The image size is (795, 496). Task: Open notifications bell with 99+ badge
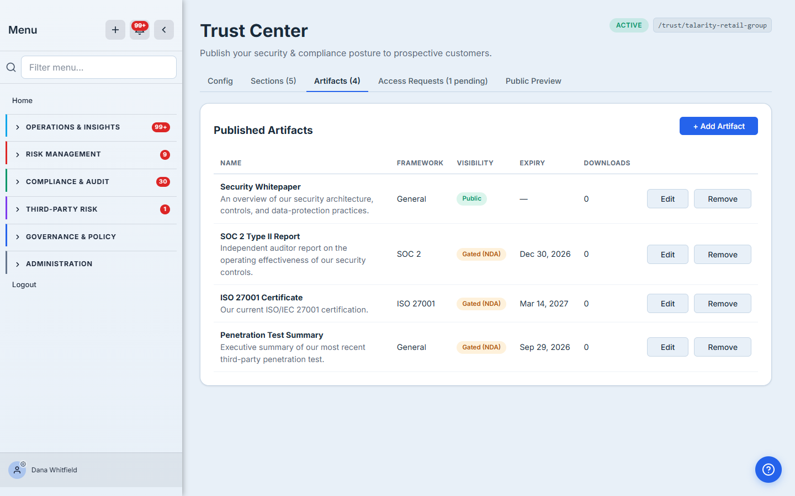coord(140,30)
